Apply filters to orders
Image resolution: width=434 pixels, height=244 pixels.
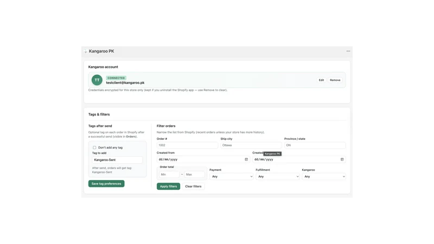coord(168,187)
